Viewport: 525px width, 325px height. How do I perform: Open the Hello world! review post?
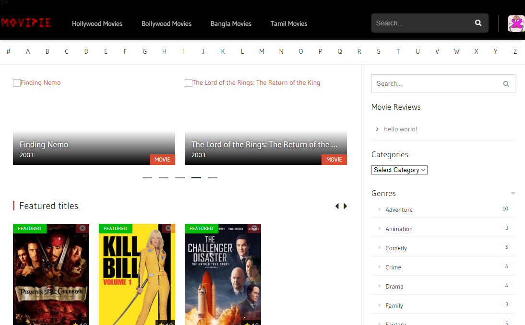pos(400,129)
